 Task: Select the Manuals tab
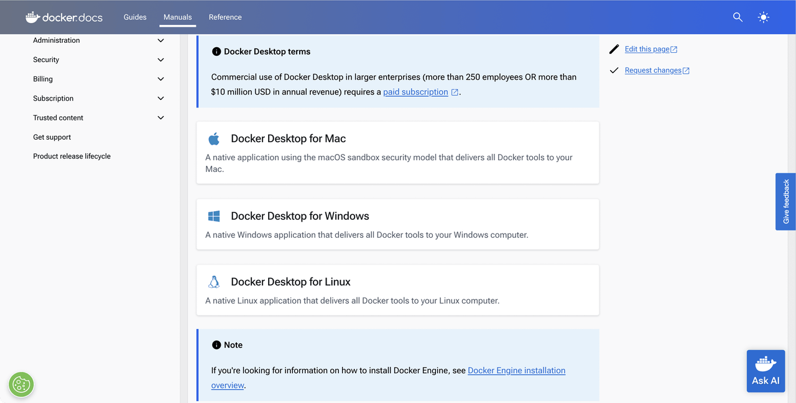(x=177, y=17)
